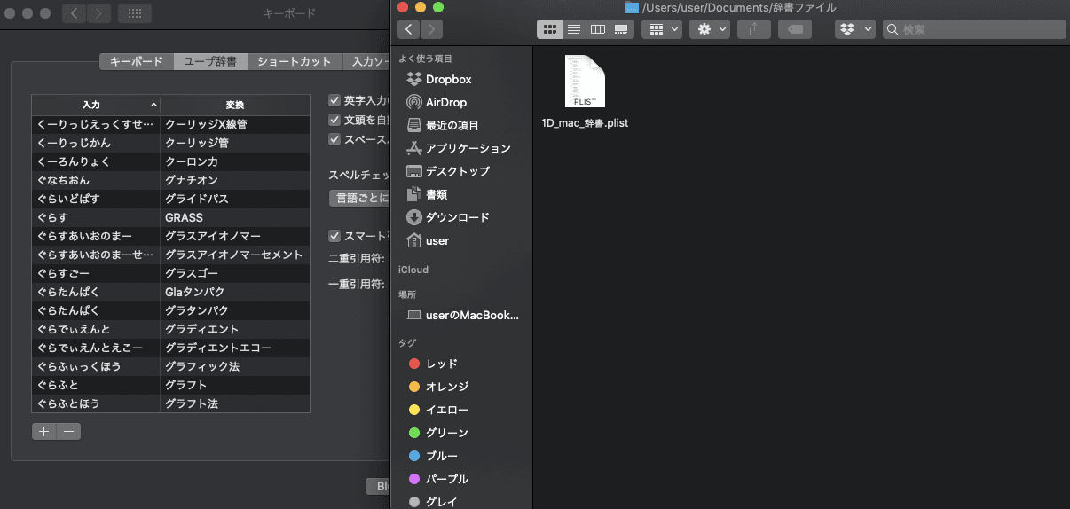Viewport: 1070px width, 509px height.
Task: Go back in Finder history
Action: pos(409,29)
